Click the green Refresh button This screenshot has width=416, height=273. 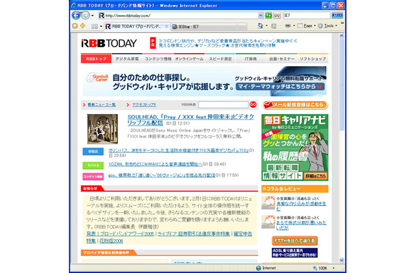(269, 16)
